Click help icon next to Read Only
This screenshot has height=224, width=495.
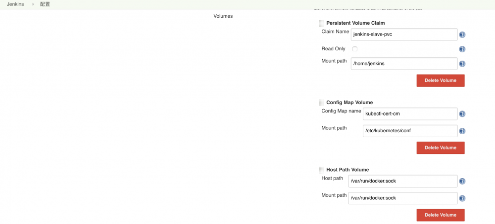462,49
